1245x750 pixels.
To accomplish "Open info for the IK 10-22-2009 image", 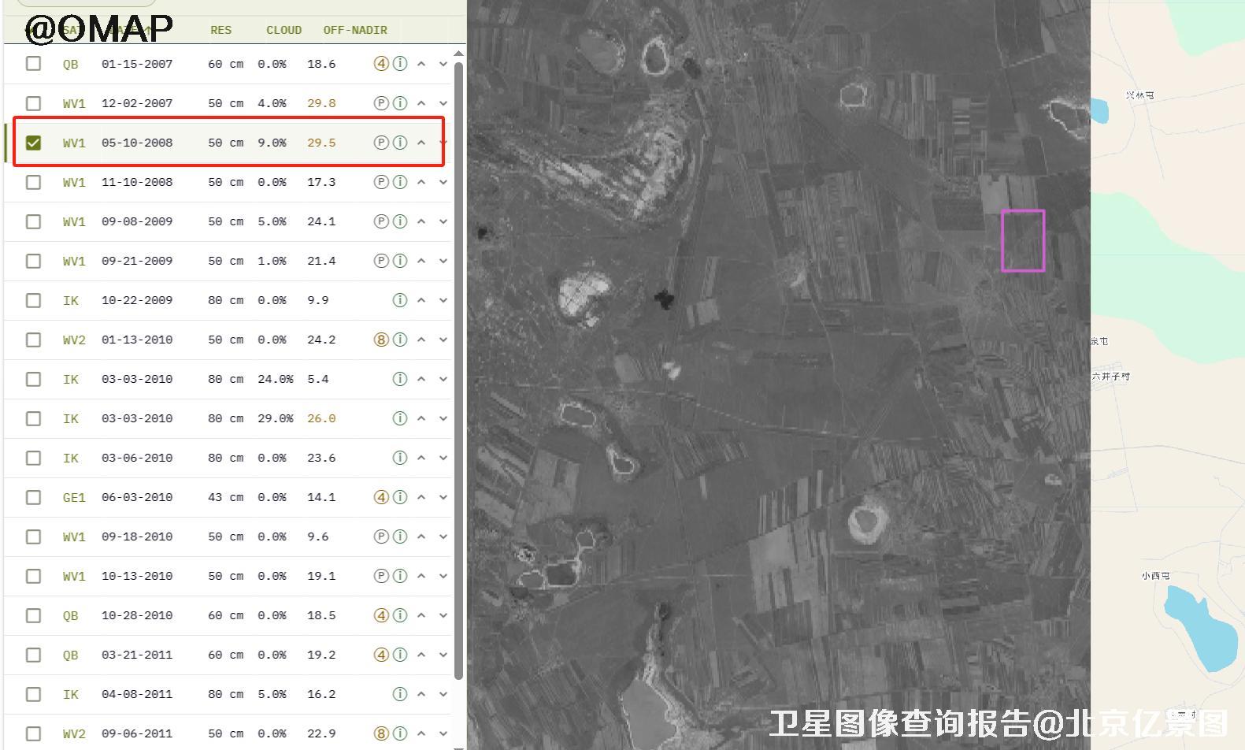I will point(400,300).
